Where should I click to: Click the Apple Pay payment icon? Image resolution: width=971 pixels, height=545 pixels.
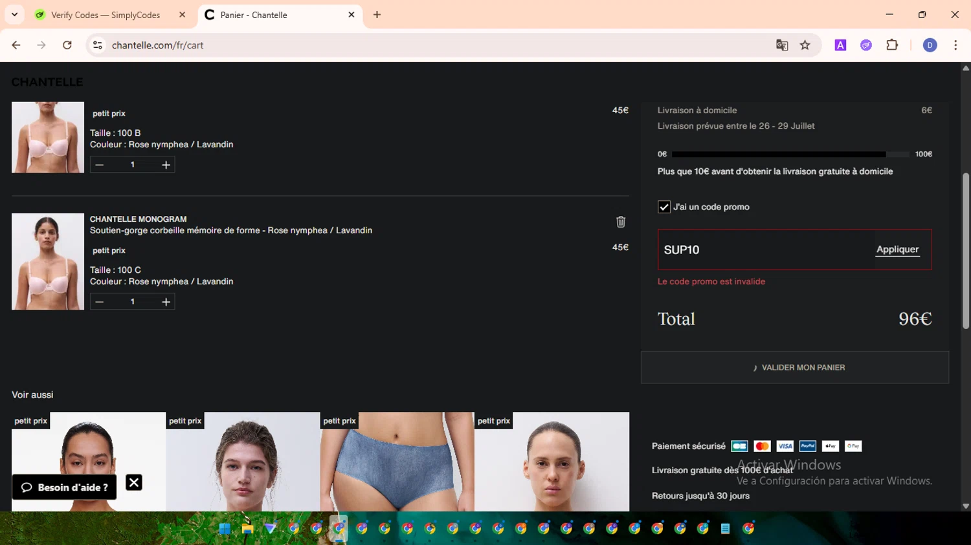tap(830, 446)
